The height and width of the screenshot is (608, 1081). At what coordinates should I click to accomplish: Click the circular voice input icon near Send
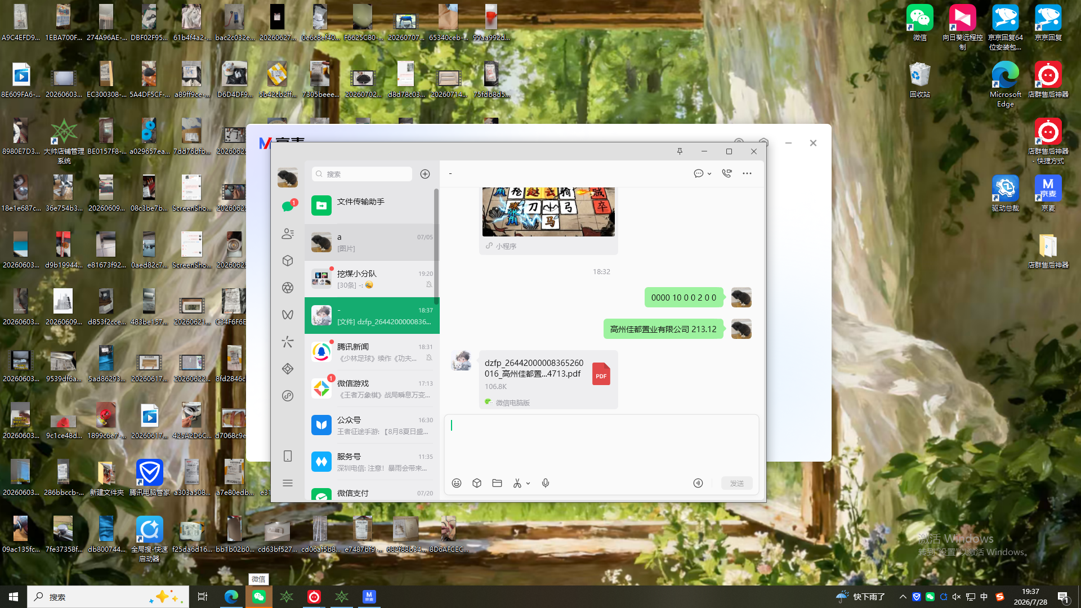pyautogui.click(x=698, y=483)
